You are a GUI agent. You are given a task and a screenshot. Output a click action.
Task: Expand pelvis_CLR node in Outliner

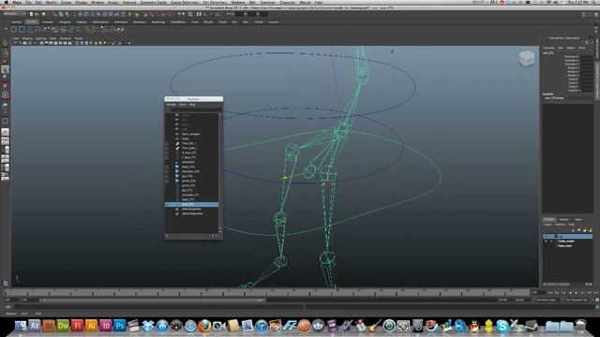167,181
